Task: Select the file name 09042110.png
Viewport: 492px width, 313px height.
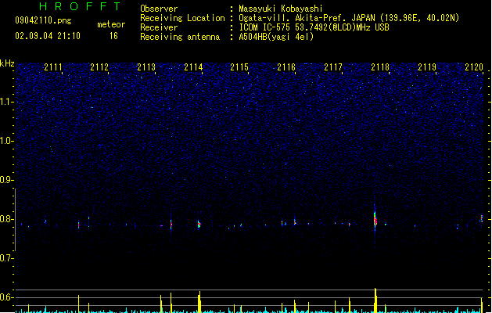Action: tap(43, 20)
